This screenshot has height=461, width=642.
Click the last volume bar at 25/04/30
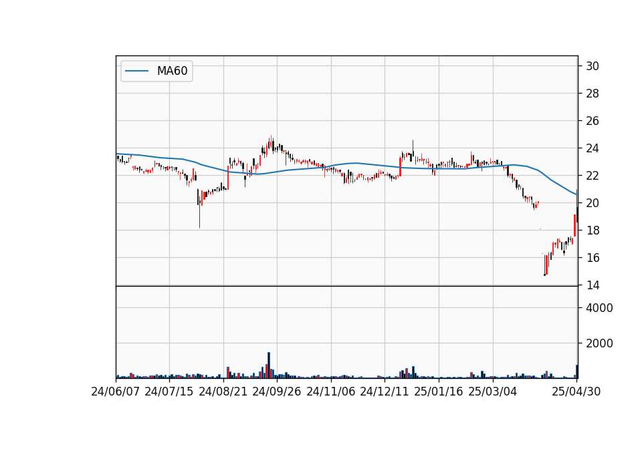577,371
